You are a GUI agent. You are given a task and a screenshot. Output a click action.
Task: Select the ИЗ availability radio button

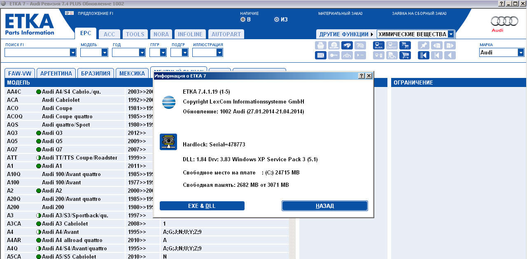click(277, 19)
